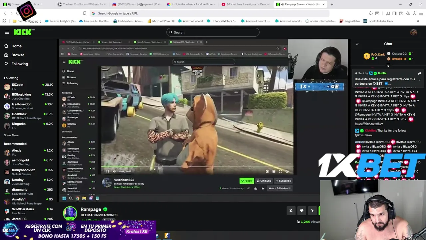This screenshot has height=240, width=426.
Task: Open ElZeein channel in Following
Action: [x=28, y=87]
